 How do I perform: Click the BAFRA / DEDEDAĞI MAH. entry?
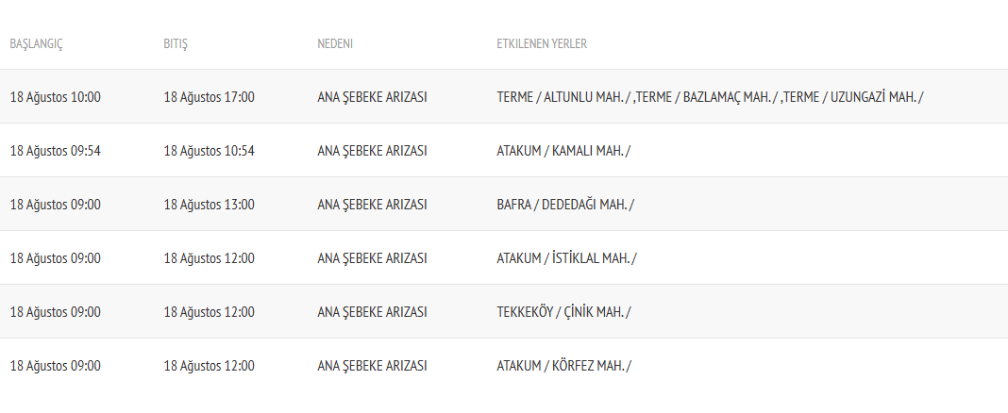[565, 205]
